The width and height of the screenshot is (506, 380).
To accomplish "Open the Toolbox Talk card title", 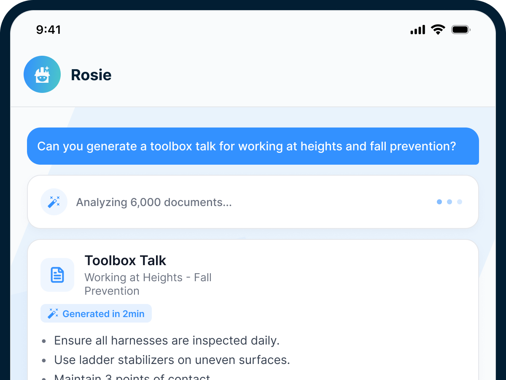I will tap(125, 261).
